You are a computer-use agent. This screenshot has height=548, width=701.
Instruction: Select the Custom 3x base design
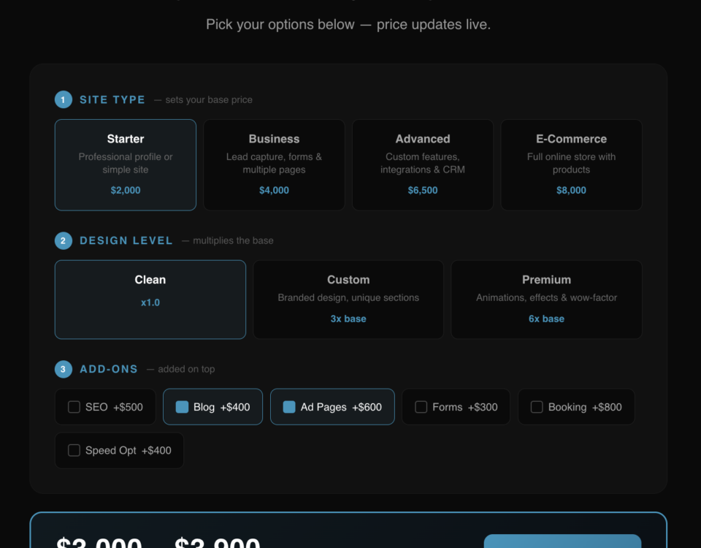[348, 300]
